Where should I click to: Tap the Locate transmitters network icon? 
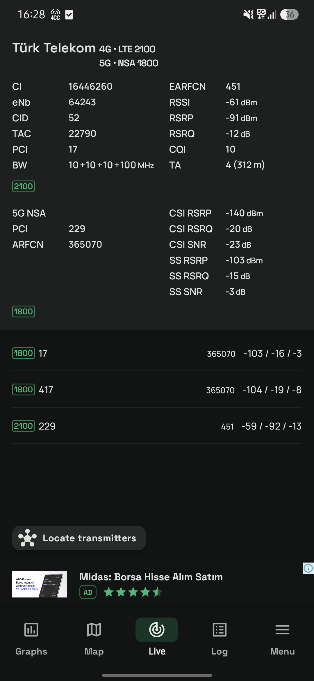pos(27,538)
